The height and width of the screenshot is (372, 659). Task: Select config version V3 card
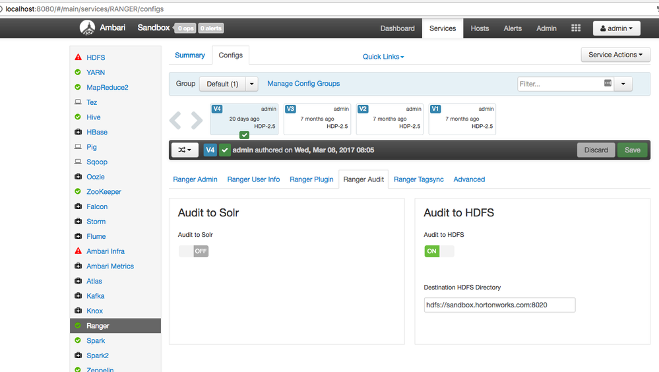[x=317, y=119]
